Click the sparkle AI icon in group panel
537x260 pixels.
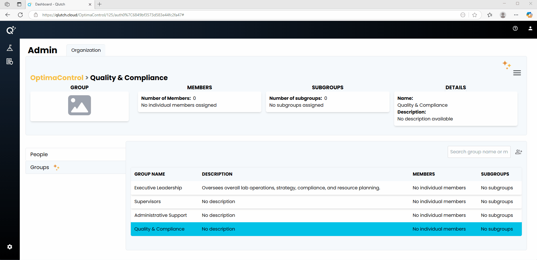click(506, 65)
